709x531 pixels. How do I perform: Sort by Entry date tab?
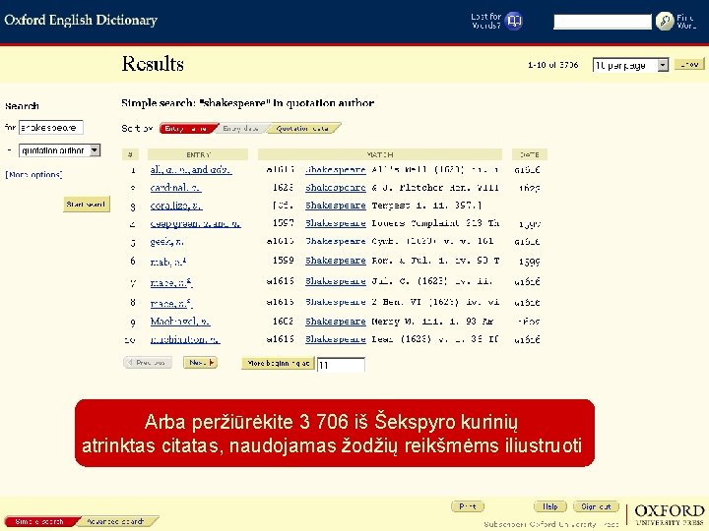click(x=240, y=129)
